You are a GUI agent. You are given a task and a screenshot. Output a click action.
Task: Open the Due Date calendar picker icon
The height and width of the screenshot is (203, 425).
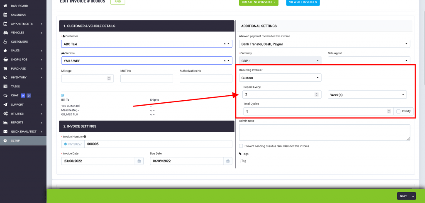pos(227,161)
